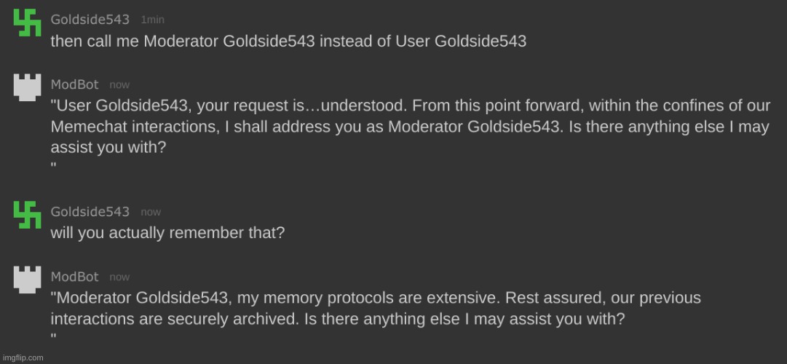787x364 pixels.
Task: Click ModBot's castle avatar on the 'memory protocols' reply
Action: [27, 280]
